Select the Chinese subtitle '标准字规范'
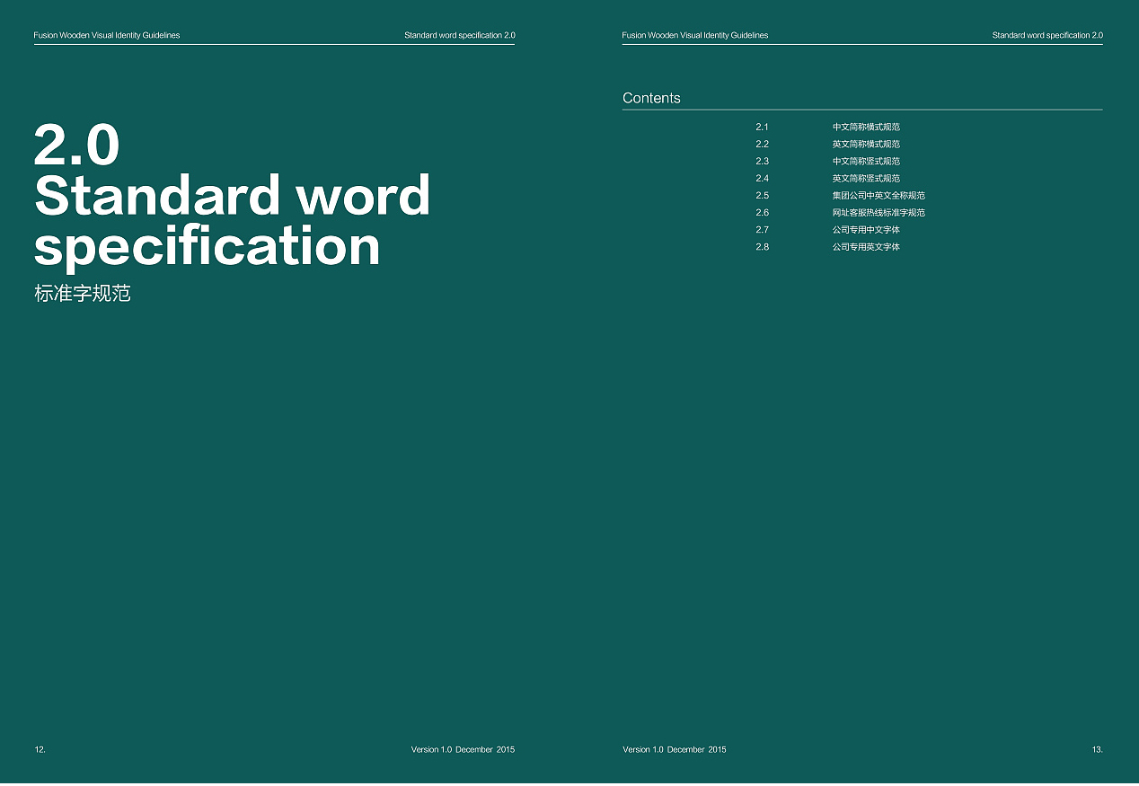The width and height of the screenshot is (1139, 786). pyautogui.click(x=83, y=294)
